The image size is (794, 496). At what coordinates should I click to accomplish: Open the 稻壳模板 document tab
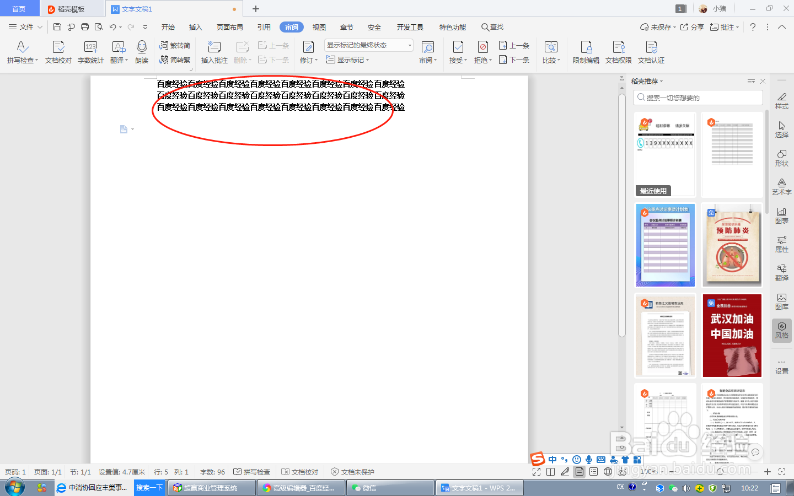point(72,9)
